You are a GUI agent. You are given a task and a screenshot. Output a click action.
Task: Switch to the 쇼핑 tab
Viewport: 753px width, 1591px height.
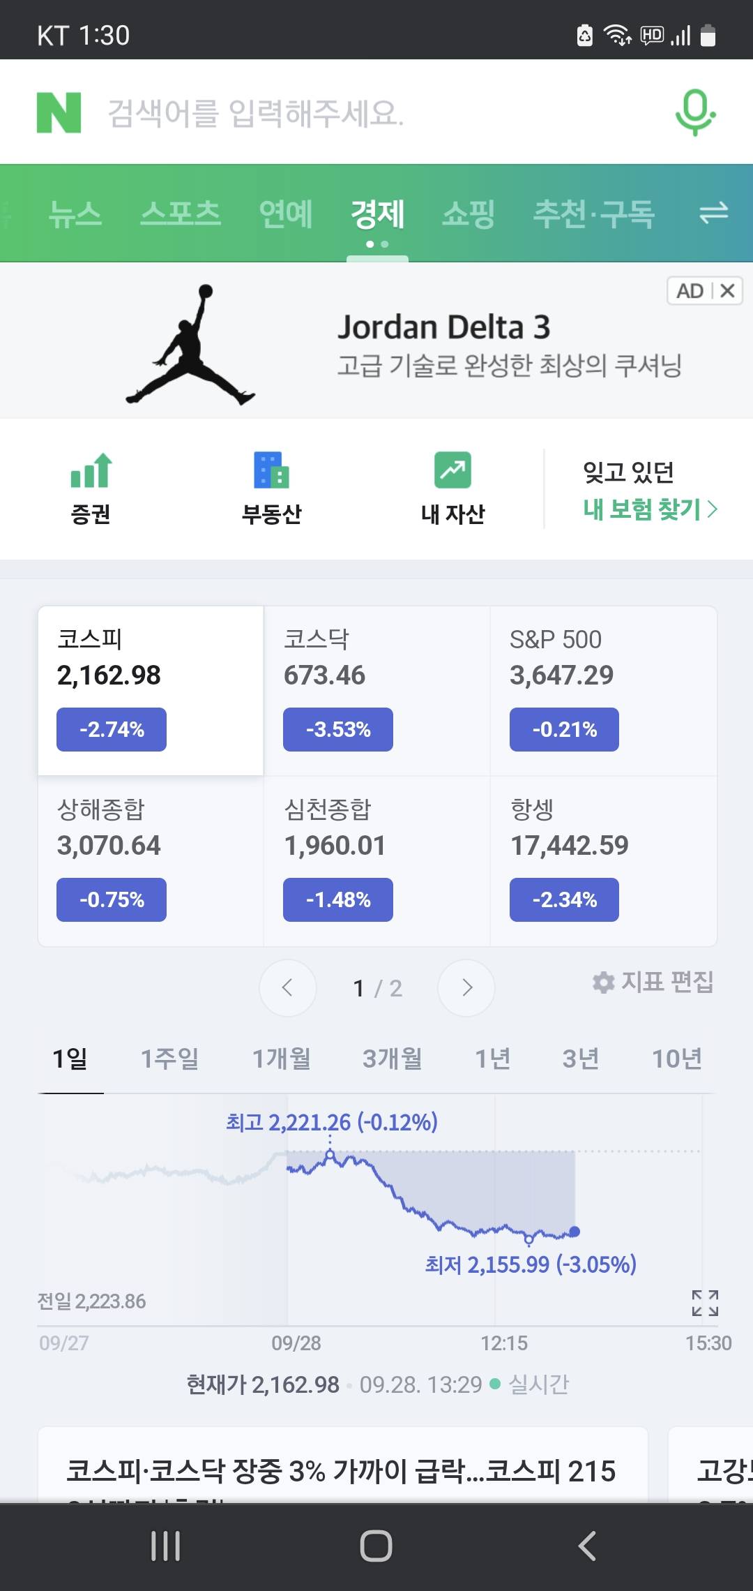coord(469,213)
